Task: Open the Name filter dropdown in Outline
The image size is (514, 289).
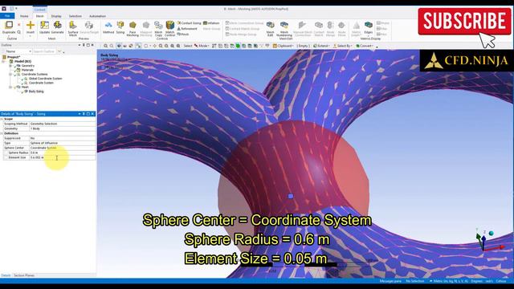Action: click(18, 51)
